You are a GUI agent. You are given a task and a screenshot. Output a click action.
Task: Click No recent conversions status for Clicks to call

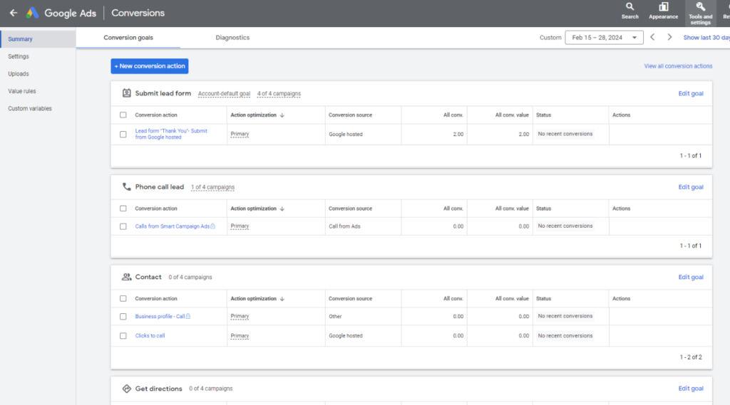(x=565, y=336)
